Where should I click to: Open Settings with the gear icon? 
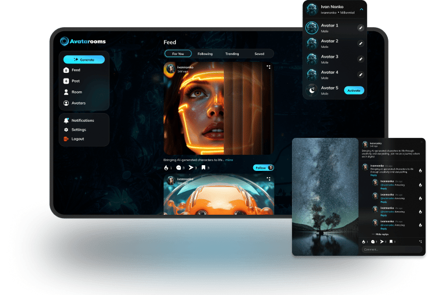click(x=75, y=130)
